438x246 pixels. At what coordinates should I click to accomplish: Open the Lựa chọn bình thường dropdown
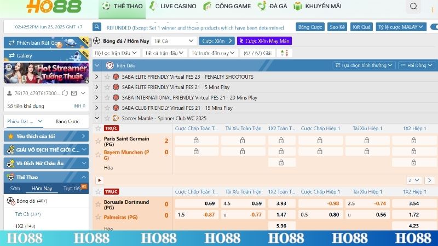click(364, 65)
